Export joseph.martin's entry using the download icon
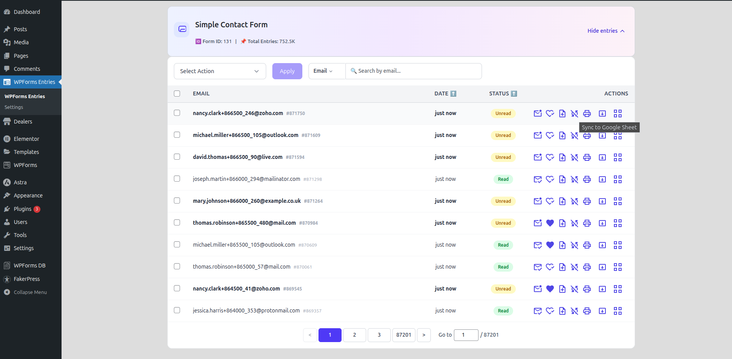The width and height of the screenshot is (732, 359). point(602,179)
